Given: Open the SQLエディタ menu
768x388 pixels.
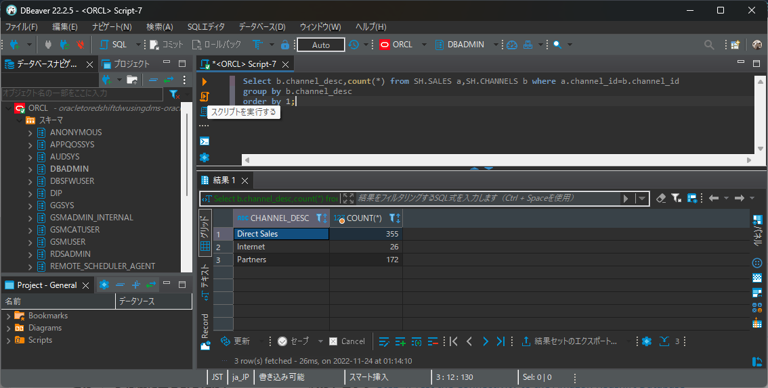Looking at the screenshot, I should (206, 27).
